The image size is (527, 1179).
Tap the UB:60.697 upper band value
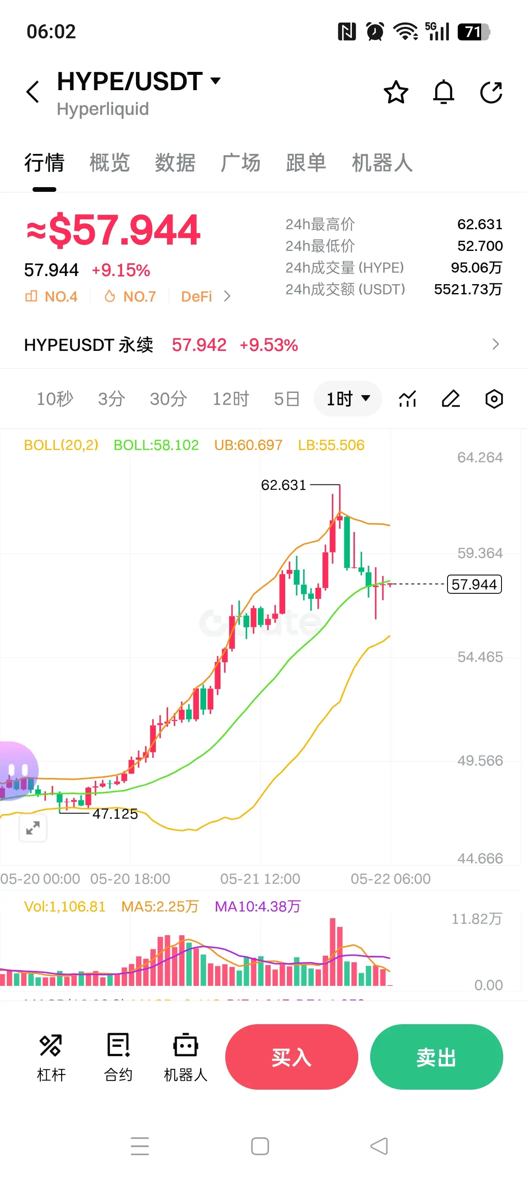(x=248, y=445)
